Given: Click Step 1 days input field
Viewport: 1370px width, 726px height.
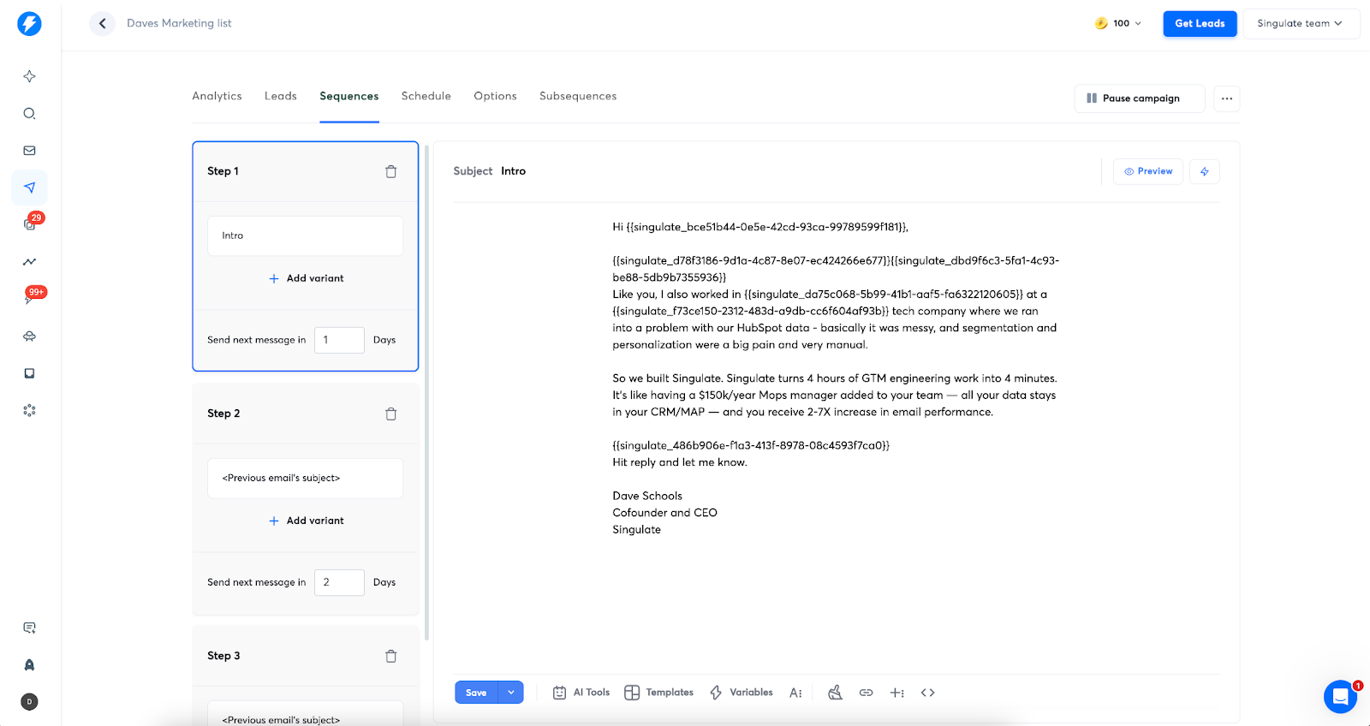Looking at the screenshot, I should (x=339, y=340).
